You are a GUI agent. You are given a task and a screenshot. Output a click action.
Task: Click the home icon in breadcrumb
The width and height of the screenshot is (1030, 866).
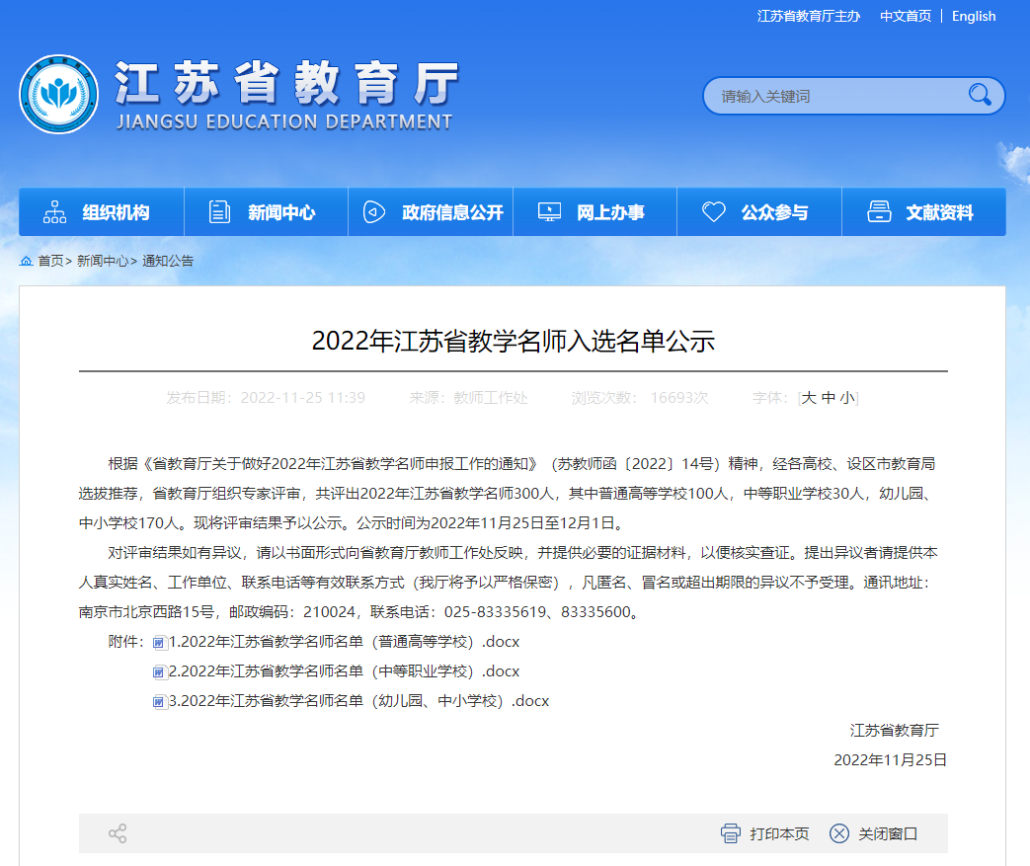pyautogui.click(x=26, y=261)
